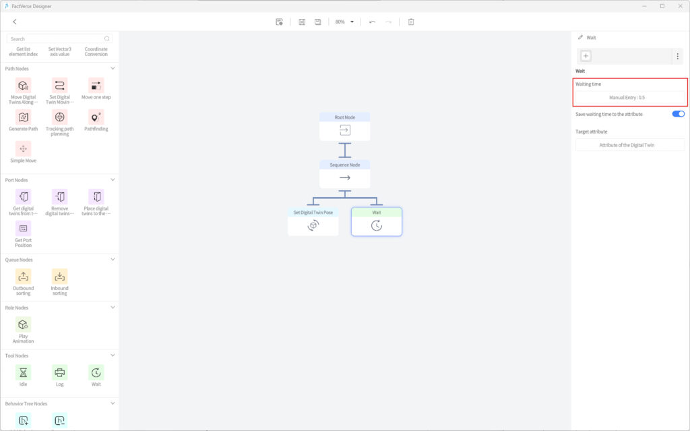Collapse the Behavior Tree Nodes section
This screenshot has height=431, width=690.
tap(113, 403)
